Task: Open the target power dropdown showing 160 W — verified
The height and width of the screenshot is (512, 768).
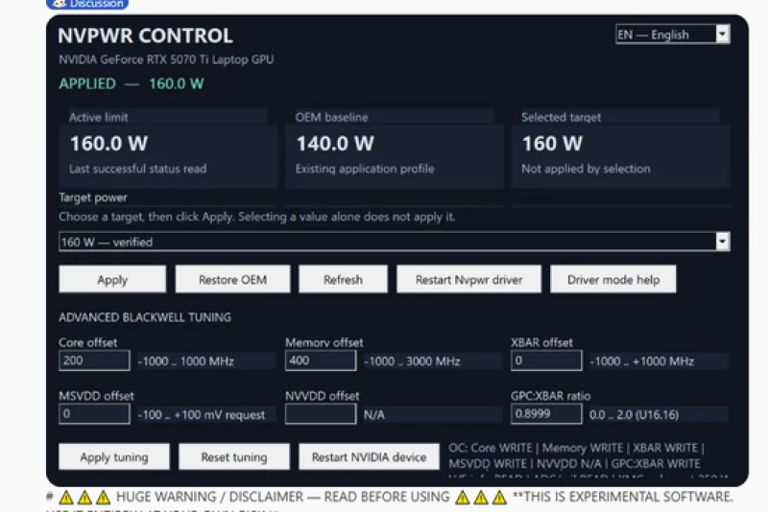Action: coord(395,242)
